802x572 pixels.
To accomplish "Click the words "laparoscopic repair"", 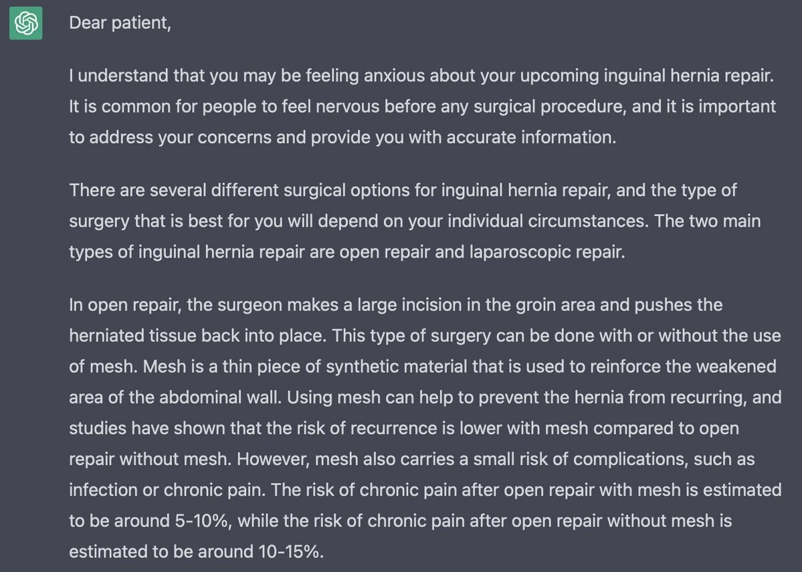I will coord(546,252).
